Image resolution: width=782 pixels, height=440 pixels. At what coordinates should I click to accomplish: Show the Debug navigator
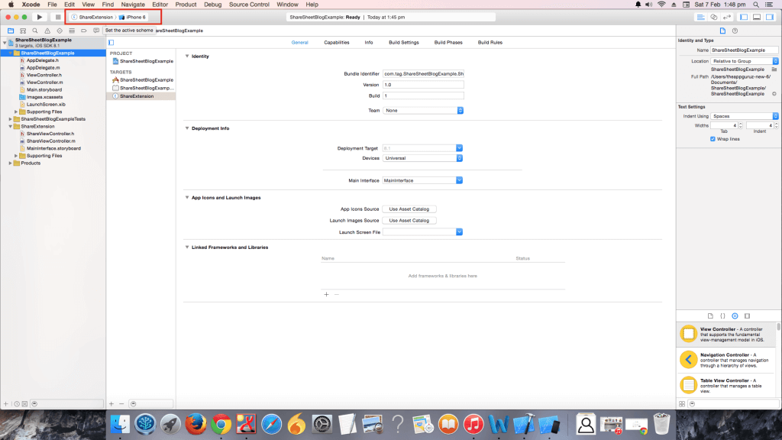coord(72,31)
